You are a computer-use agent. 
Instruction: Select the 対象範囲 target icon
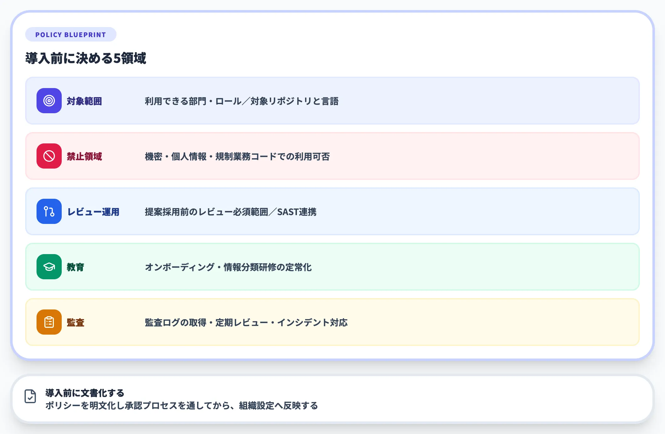pos(49,101)
